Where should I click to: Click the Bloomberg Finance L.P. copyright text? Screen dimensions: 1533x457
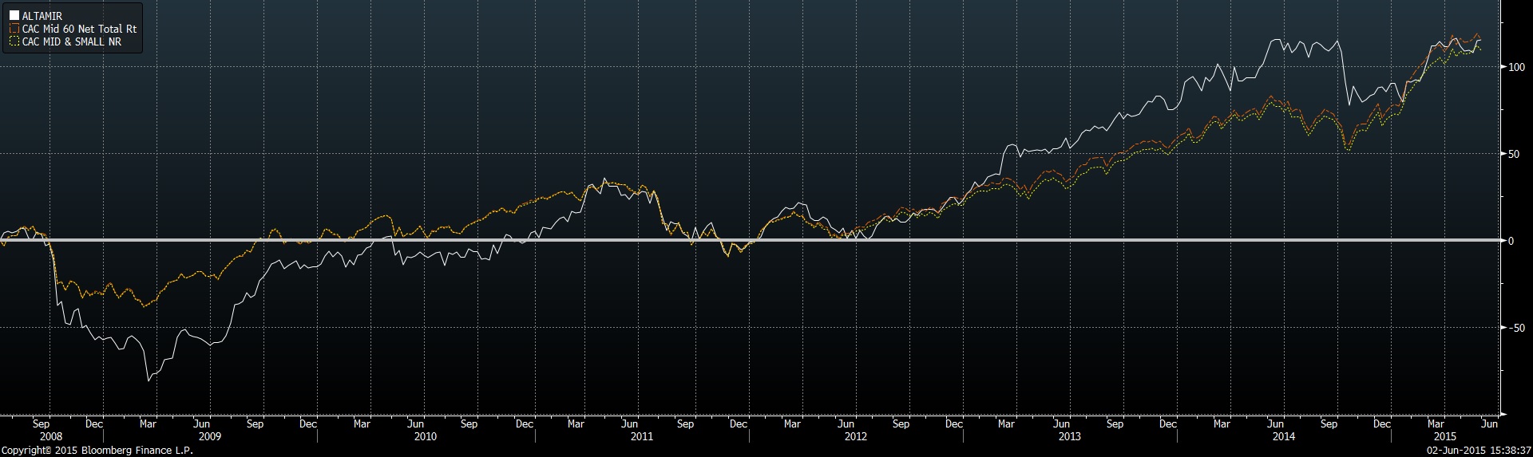click(x=97, y=451)
